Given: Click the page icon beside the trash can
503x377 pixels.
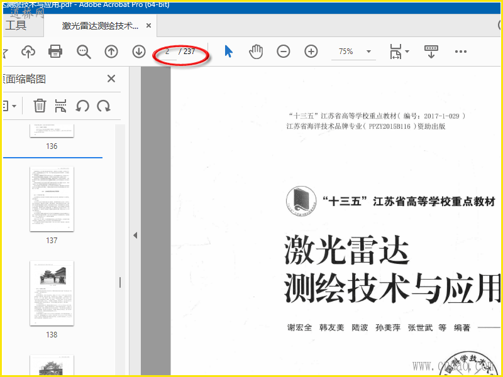Looking at the screenshot, I should [x=60, y=106].
